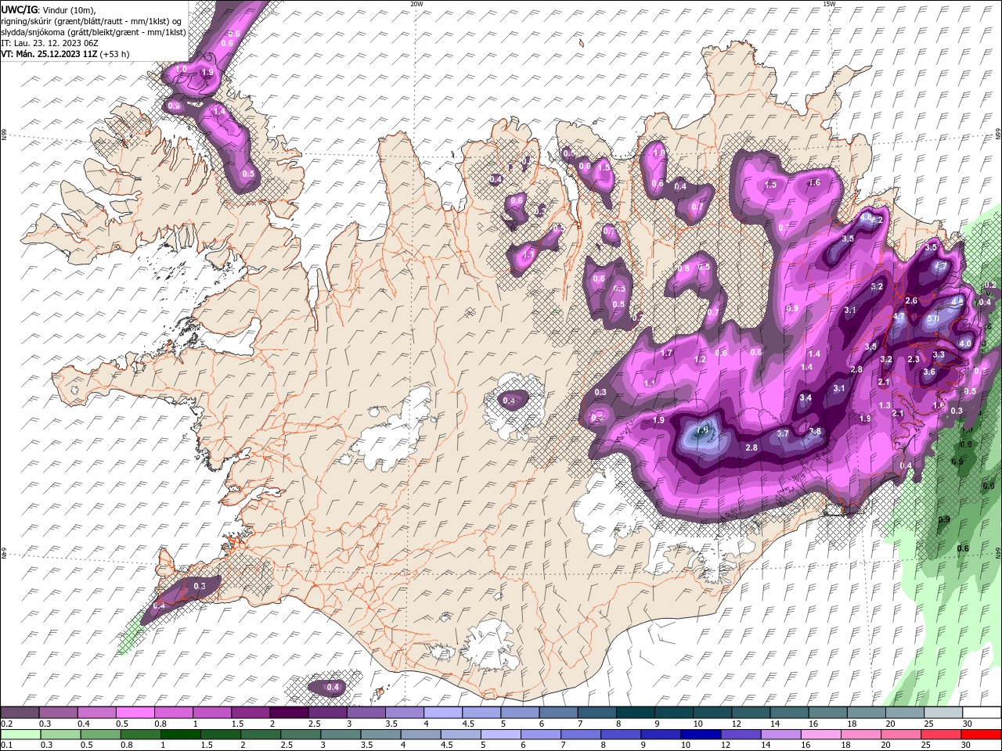Click the '3.4' precipitation value on the map
1002x751 pixels.
pyautogui.click(x=806, y=398)
